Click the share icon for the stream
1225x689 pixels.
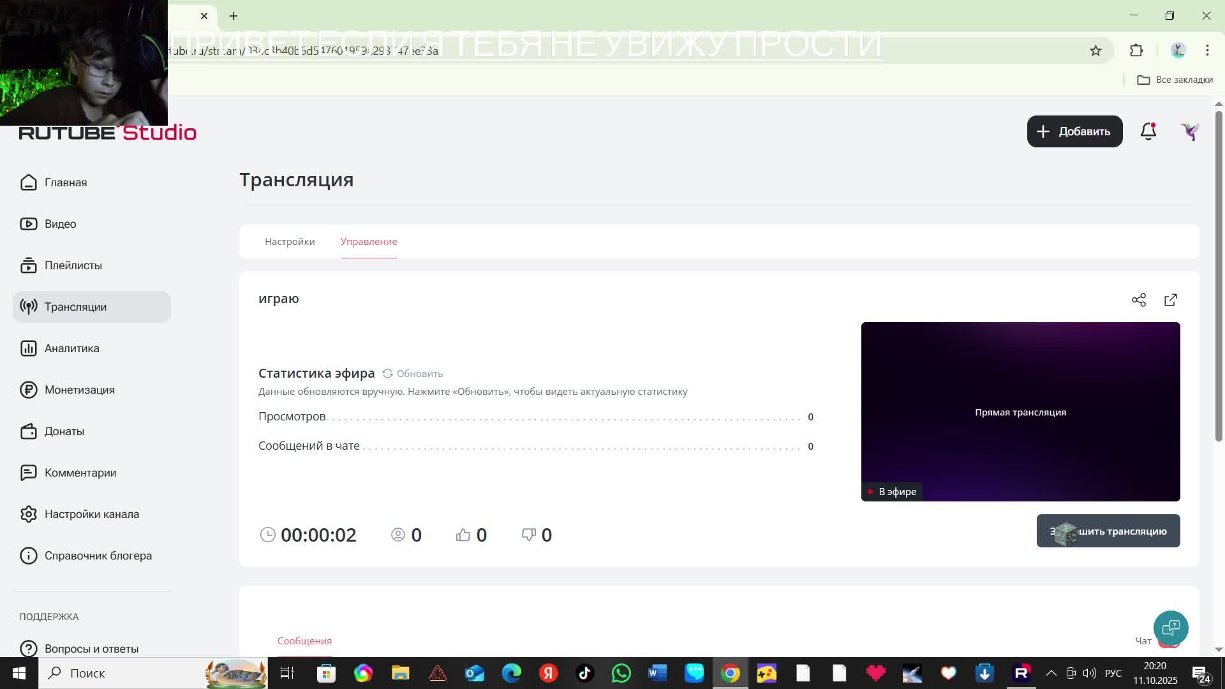pos(1139,300)
